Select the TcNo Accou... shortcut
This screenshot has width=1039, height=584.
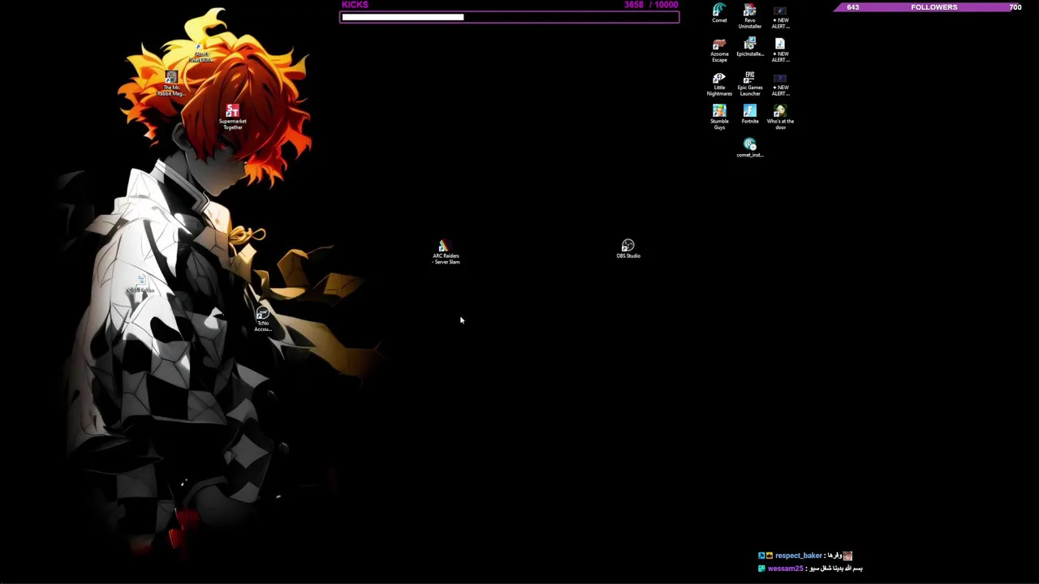tap(262, 319)
